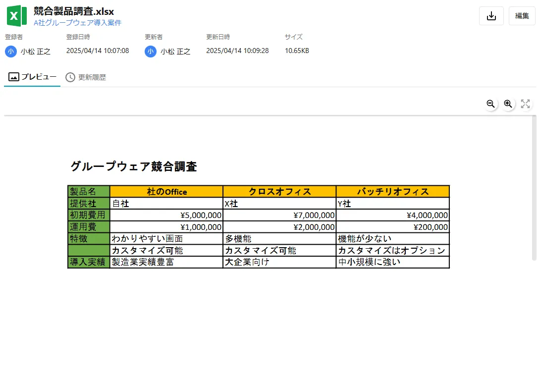Click the Excel file type icon
The height and width of the screenshot is (378, 539).
(16, 15)
